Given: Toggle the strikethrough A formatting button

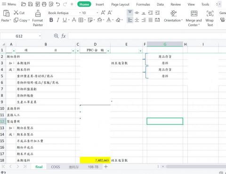Looking at the screenshot, I should (74, 20).
